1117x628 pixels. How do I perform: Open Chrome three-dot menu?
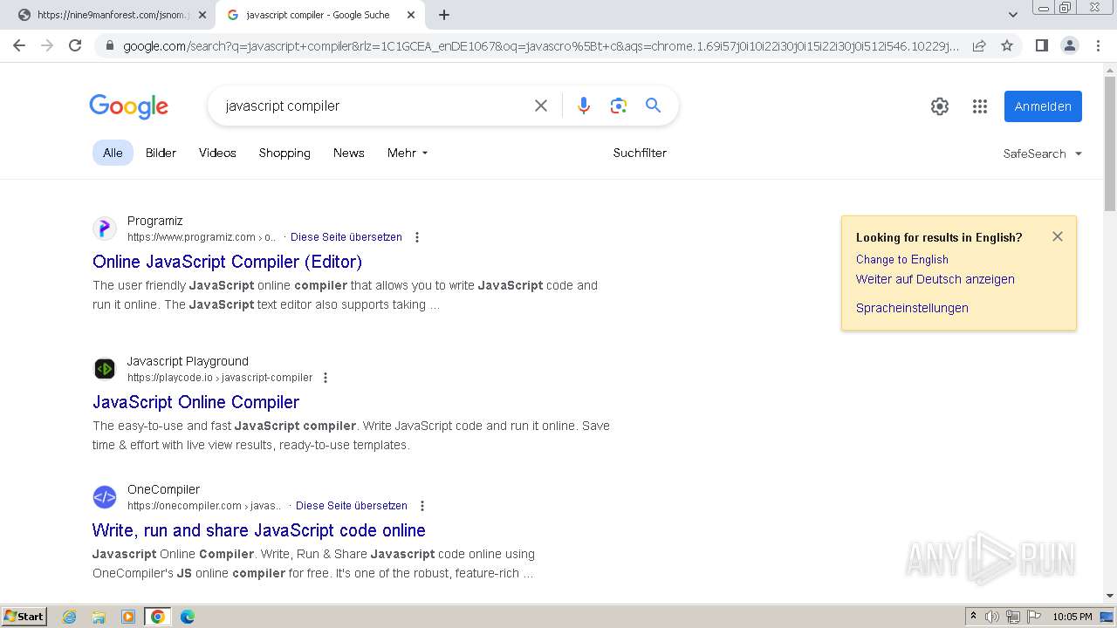[x=1098, y=45]
